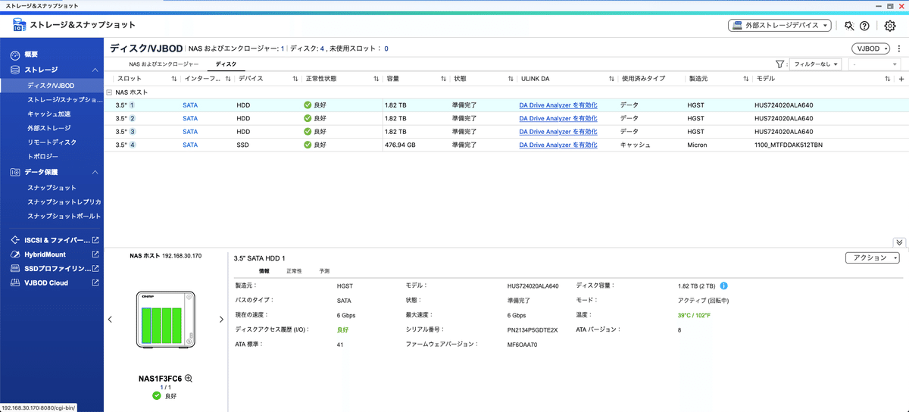Go to previous enclosure with left arrow
Viewport: 909px width, 412px height.
tap(110, 320)
